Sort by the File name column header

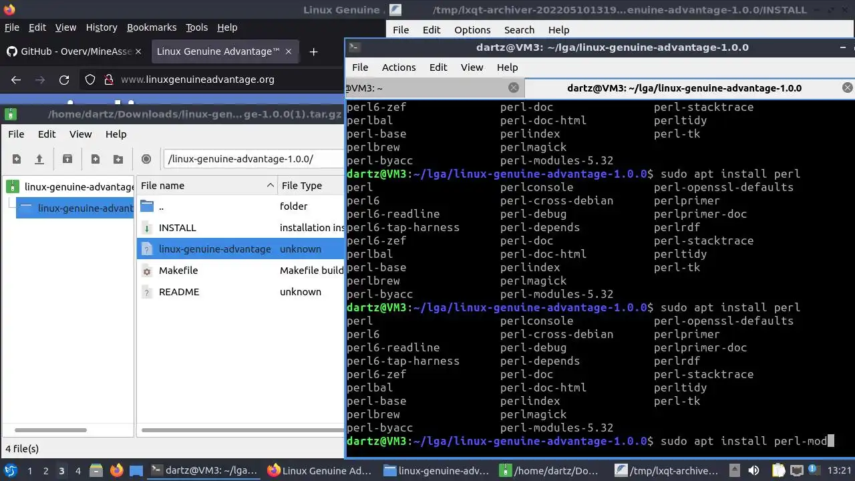pyautogui.click(x=206, y=186)
